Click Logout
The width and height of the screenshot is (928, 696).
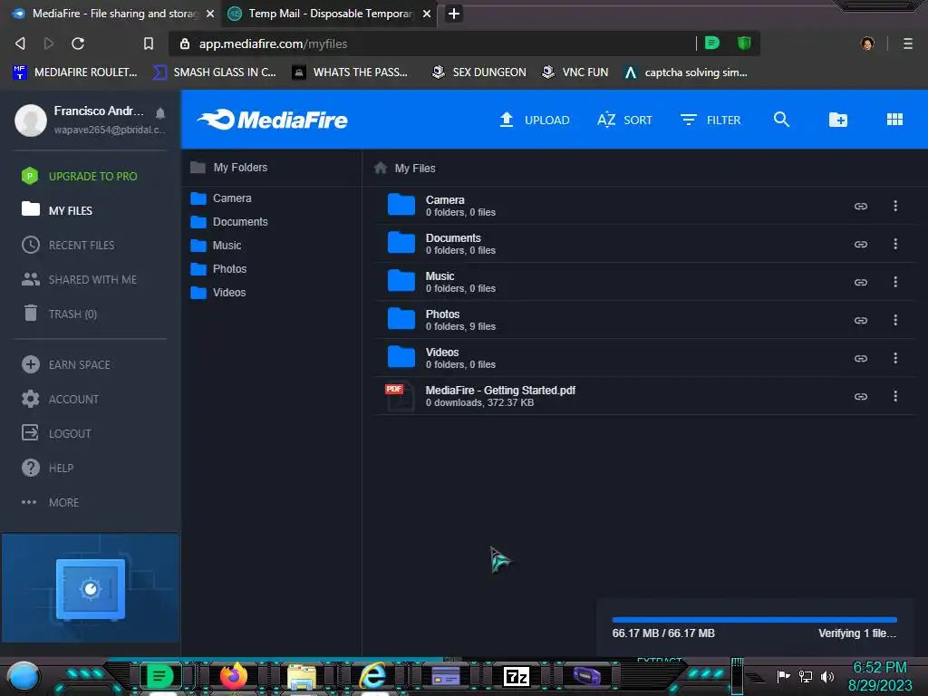coord(57,433)
